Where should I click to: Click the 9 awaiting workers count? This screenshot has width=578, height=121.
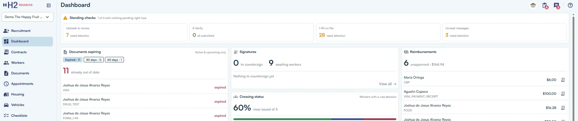click(285, 63)
